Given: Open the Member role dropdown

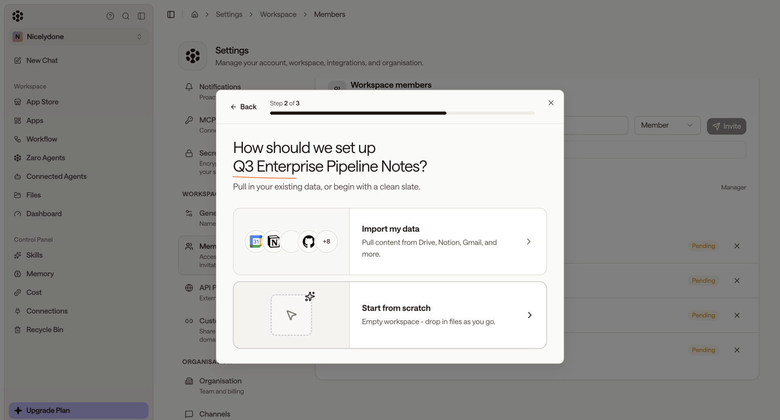Looking at the screenshot, I should click(667, 125).
